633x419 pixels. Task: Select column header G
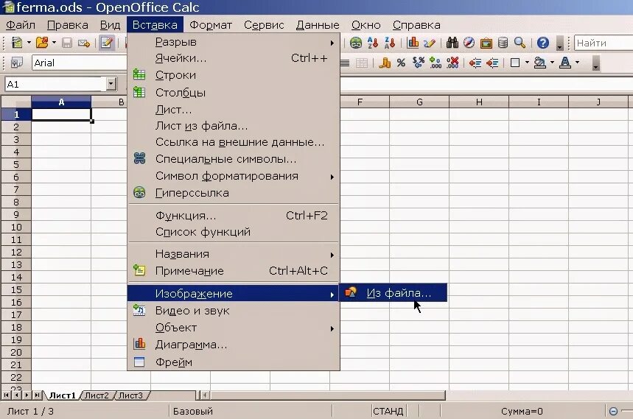pos(419,102)
